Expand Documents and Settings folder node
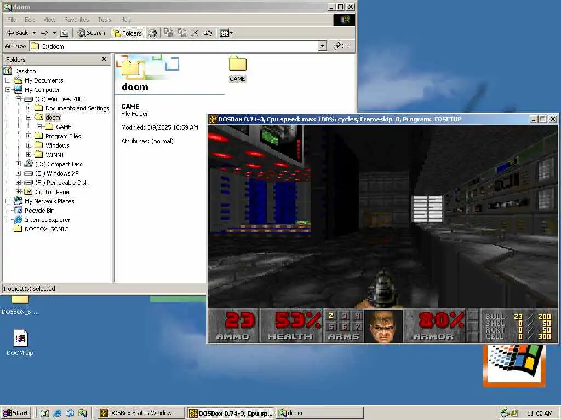Image resolution: width=561 pixels, height=420 pixels. [28, 108]
